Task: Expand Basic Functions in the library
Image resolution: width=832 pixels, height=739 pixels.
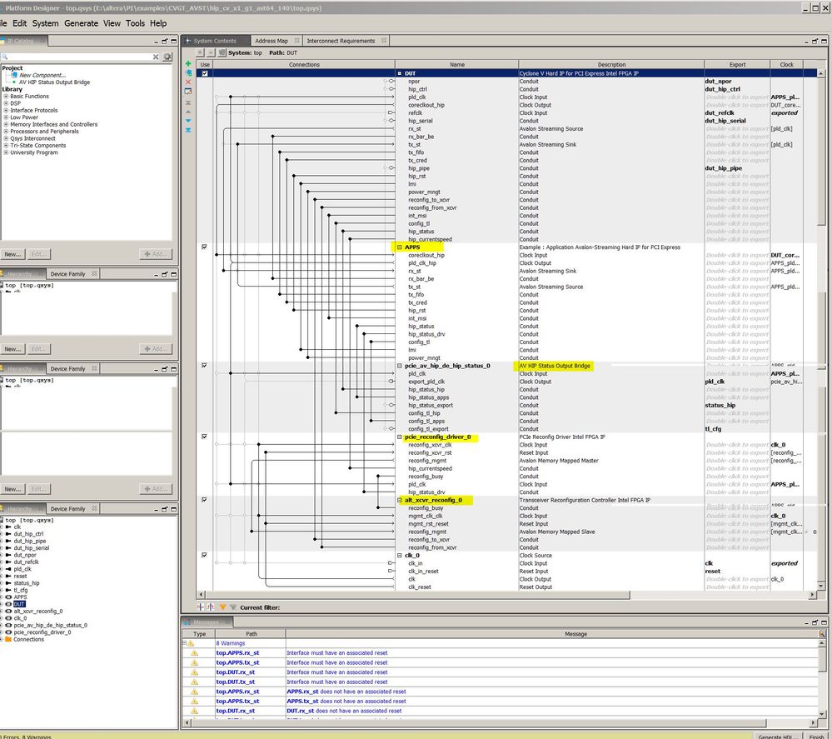Action: [x=5, y=97]
